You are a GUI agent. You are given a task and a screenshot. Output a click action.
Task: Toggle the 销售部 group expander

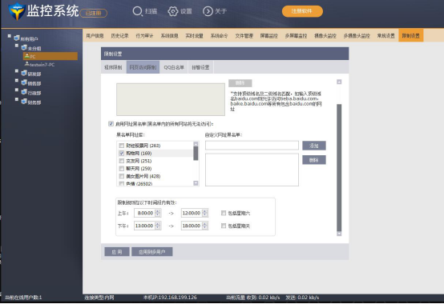17,81
